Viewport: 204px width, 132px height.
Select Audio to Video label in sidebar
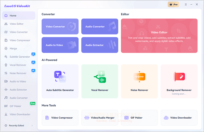tap(18, 81)
